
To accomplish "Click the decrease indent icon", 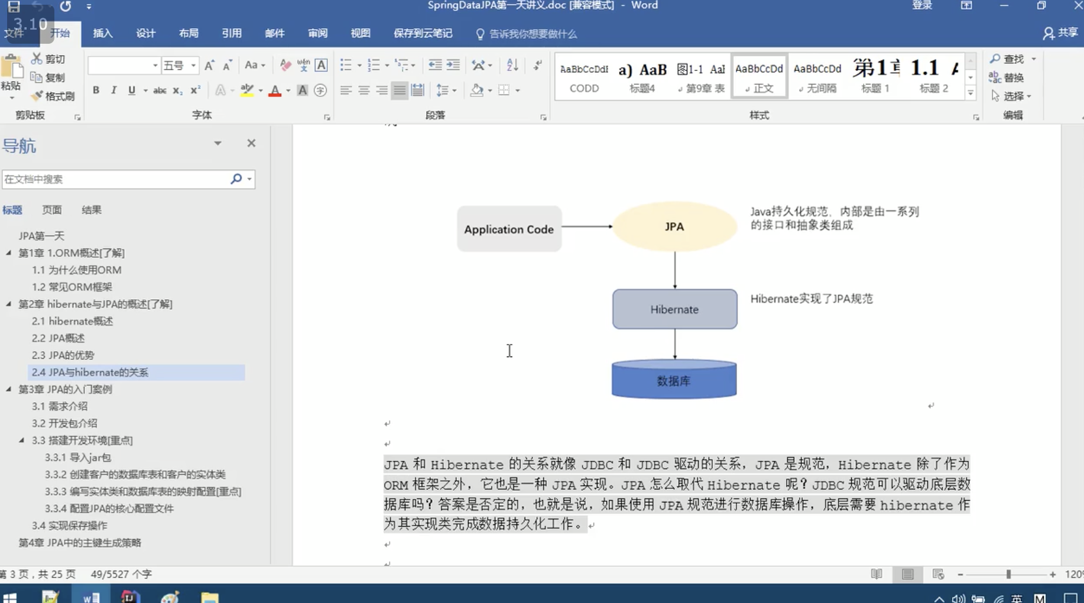I will pos(435,65).
